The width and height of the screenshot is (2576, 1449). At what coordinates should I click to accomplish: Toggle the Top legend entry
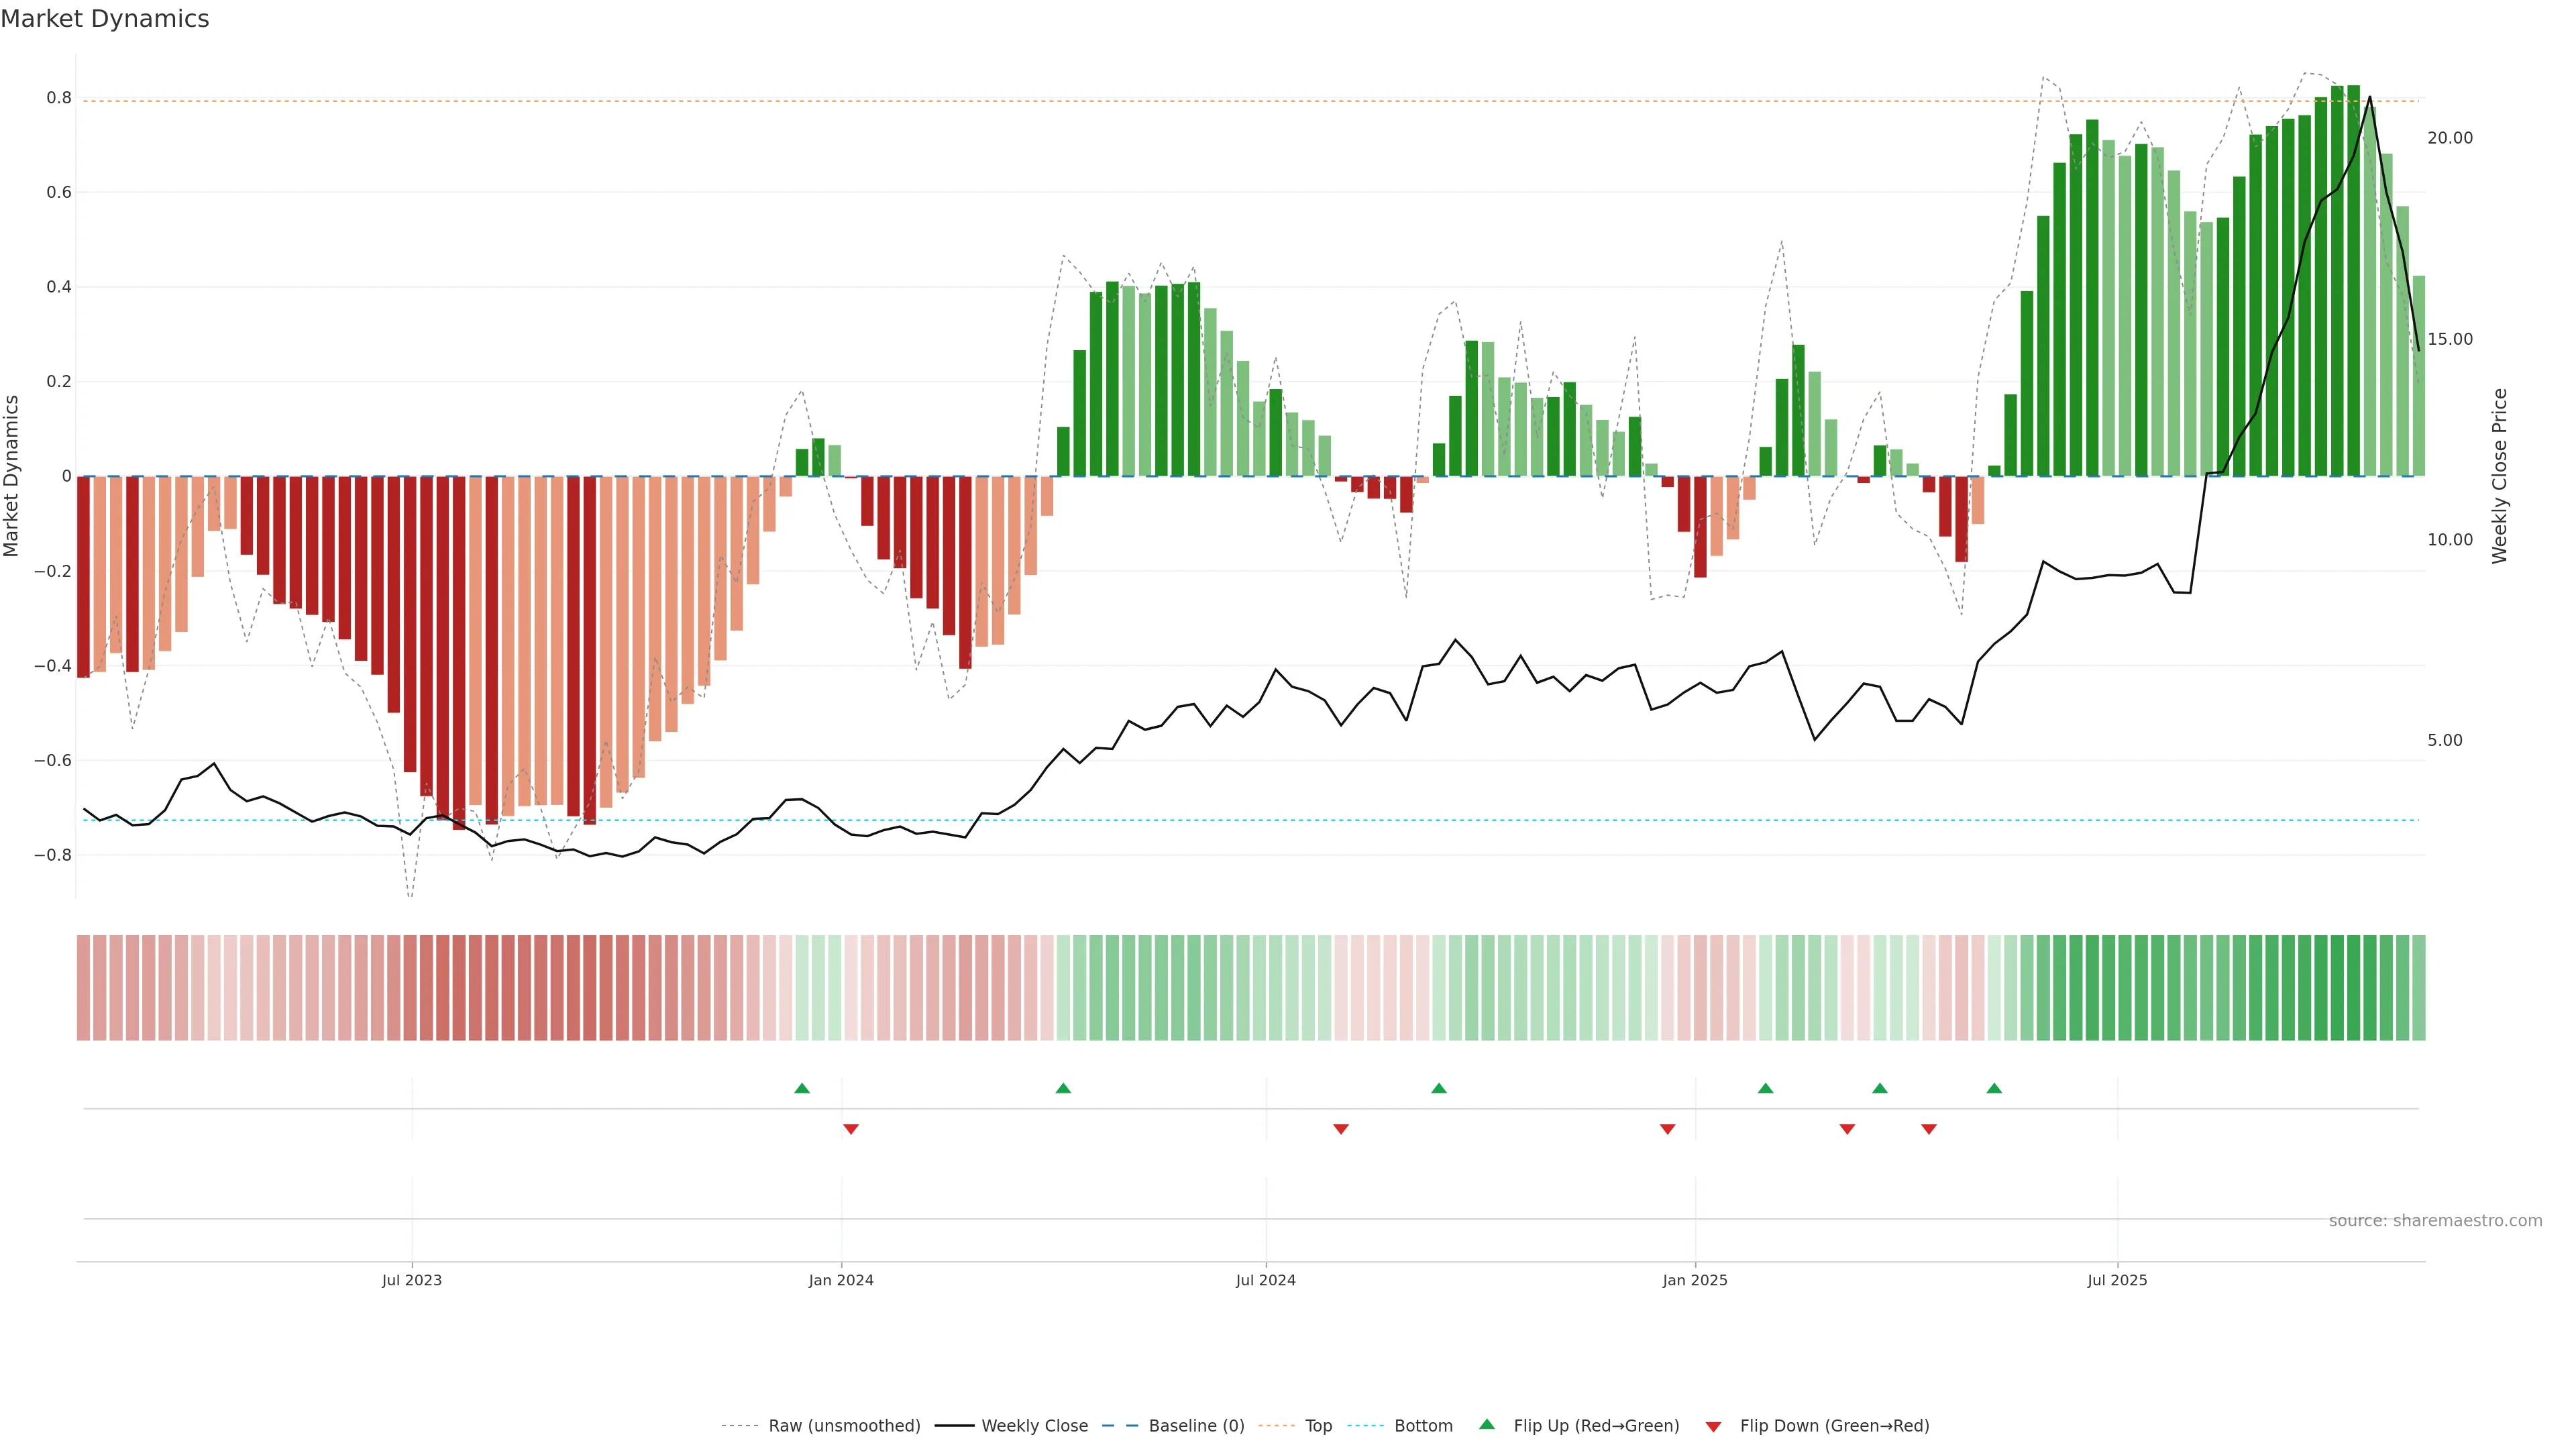click(x=1318, y=1425)
